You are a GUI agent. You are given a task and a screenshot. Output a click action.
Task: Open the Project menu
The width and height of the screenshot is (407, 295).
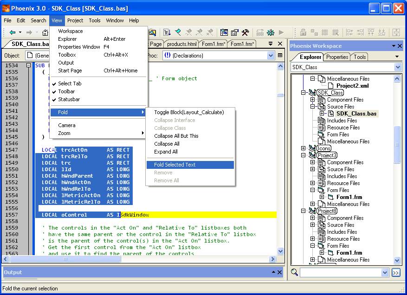click(x=75, y=20)
